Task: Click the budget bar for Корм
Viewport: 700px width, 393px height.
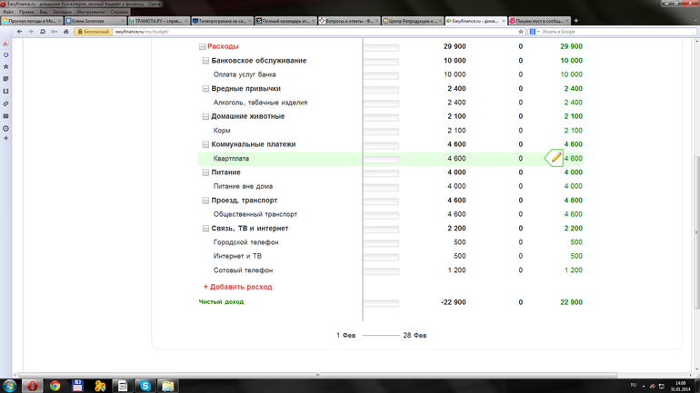Action: 380,131
